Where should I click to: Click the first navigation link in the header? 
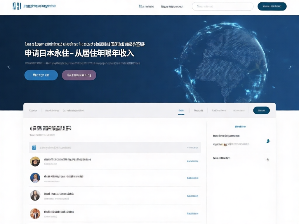[x=146, y=6]
